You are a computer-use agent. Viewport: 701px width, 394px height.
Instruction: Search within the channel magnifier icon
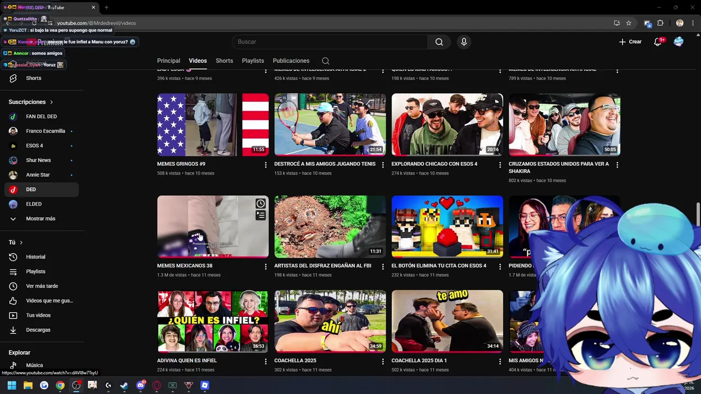pyautogui.click(x=325, y=61)
